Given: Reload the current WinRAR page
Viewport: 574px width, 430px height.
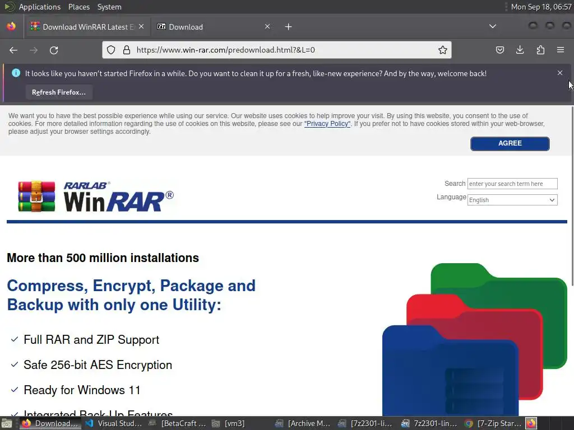Looking at the screenshot, I should pyautogui.click(x=54, y=50).
